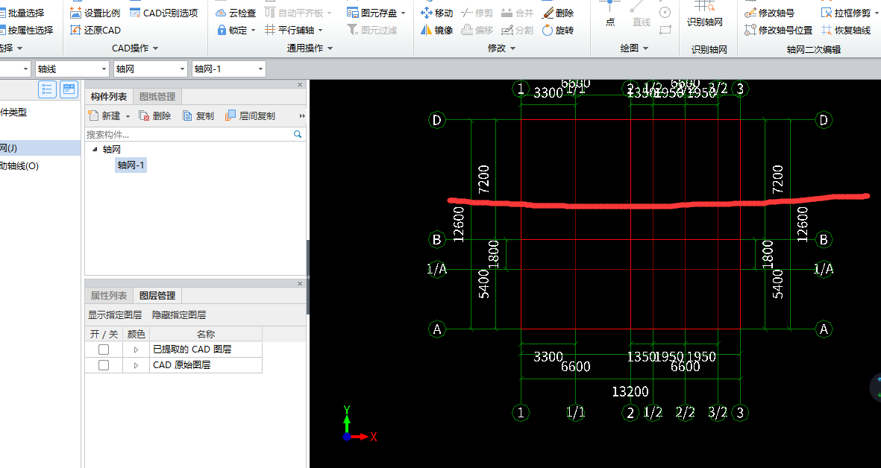Image resolution: width=881 pixels, height=468 pixels.
Task: Click the bottom axis bubble labeled 1
Action: 520,412
